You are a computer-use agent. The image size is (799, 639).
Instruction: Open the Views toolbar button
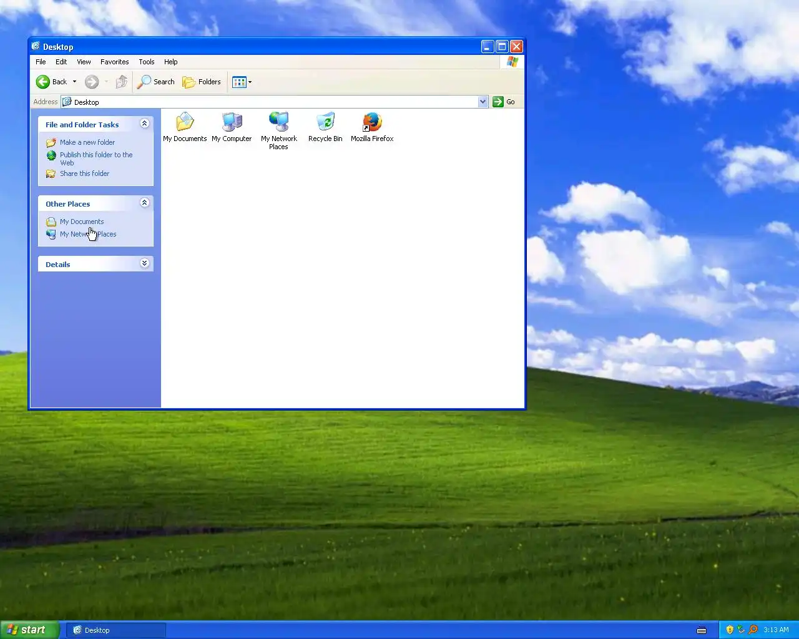point(239,82)
